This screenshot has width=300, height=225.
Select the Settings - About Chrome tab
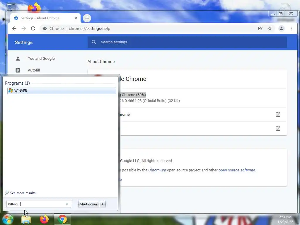(45, 18)
